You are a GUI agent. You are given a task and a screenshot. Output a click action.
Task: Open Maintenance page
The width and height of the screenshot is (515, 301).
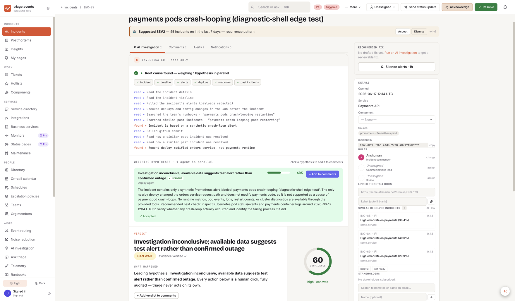coord(26,153)
